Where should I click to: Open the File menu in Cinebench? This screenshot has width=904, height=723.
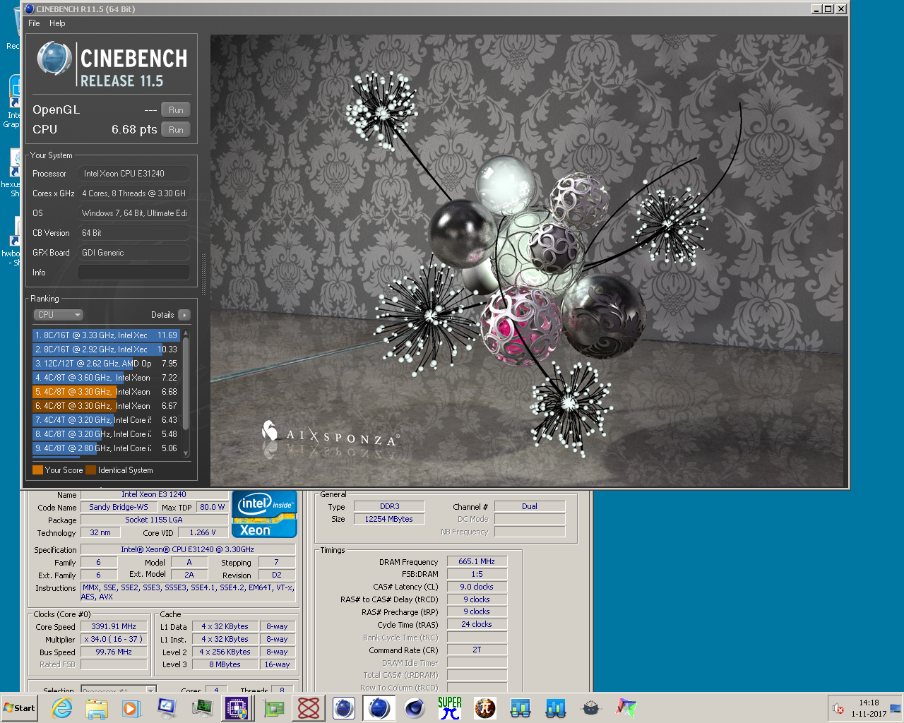tap(34, 23)
